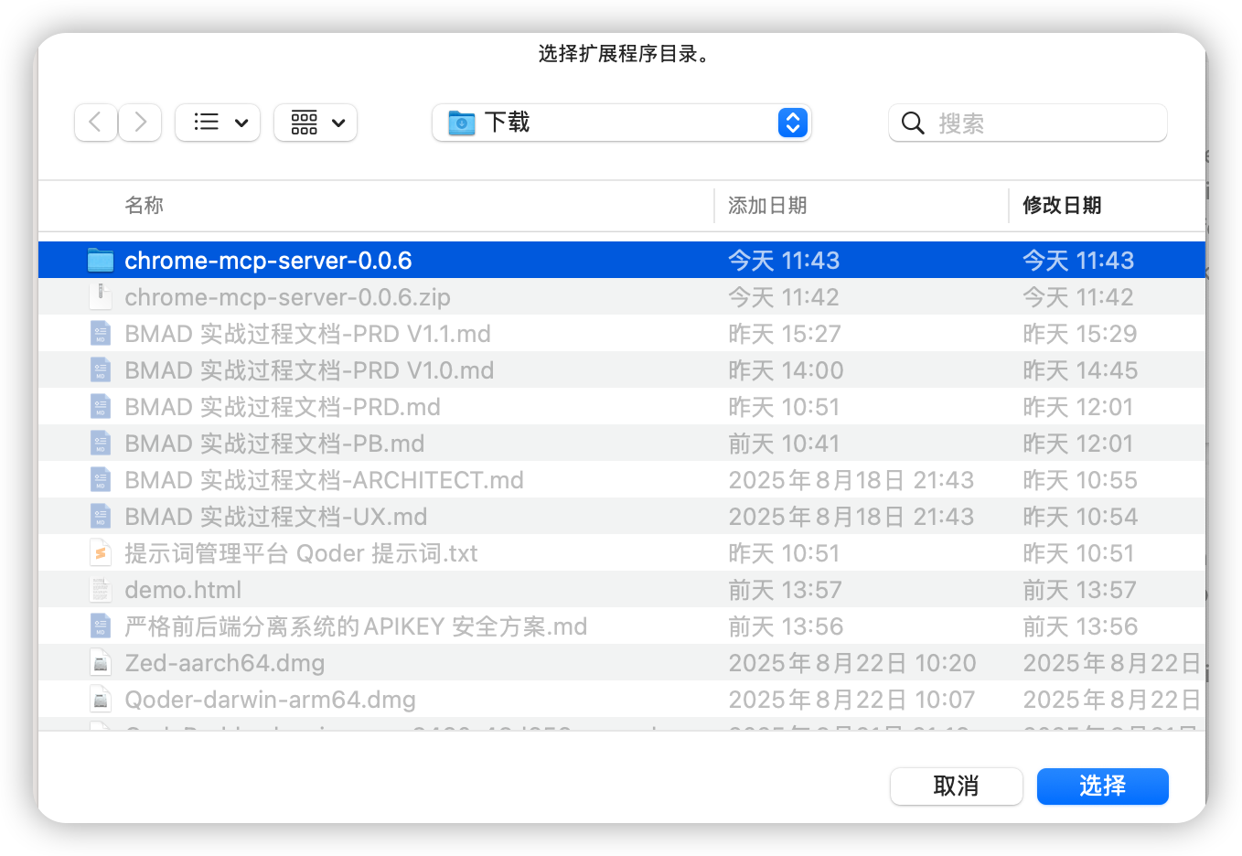
Task: Open the icon grouping dropdown
Action: [316, 123]
